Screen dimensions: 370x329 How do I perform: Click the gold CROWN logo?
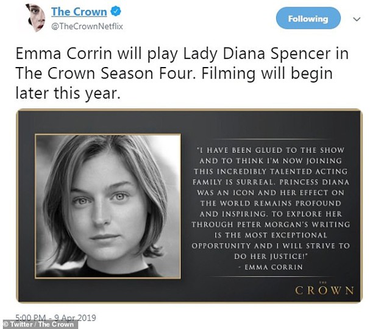pyautogui.click(x=324, y=289)
